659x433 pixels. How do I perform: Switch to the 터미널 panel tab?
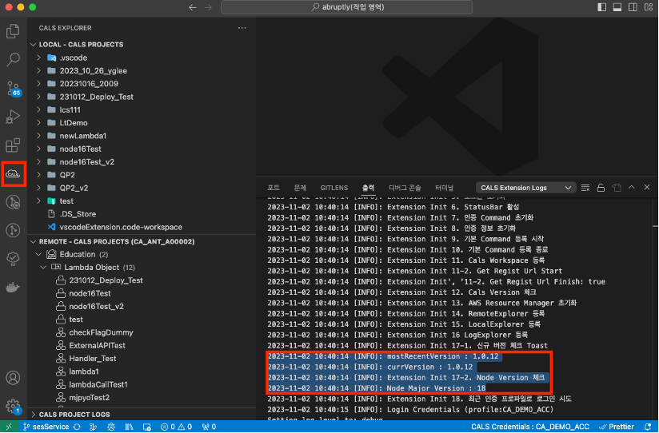point(444,188)
